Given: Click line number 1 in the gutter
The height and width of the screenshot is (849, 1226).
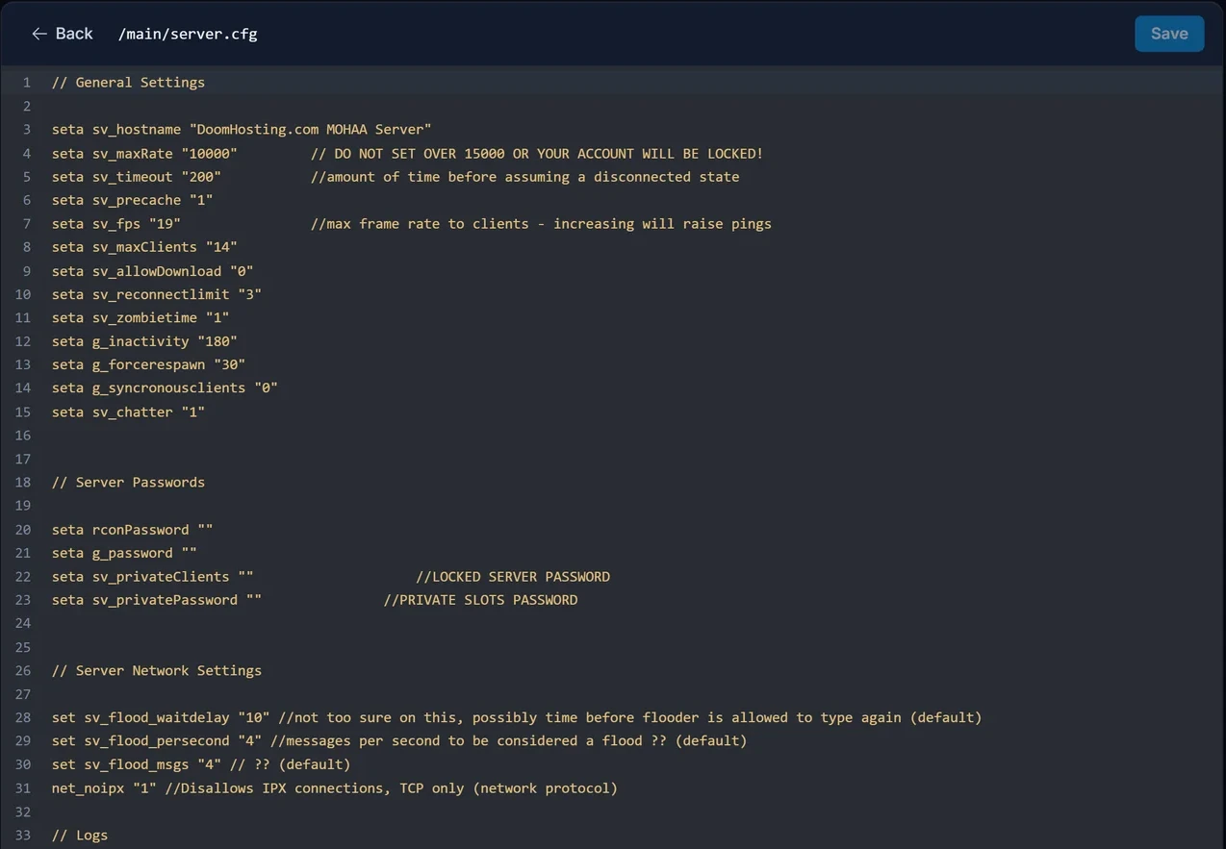Looking at the screenshot, I should pyautogui.click(x=27, y=83).
